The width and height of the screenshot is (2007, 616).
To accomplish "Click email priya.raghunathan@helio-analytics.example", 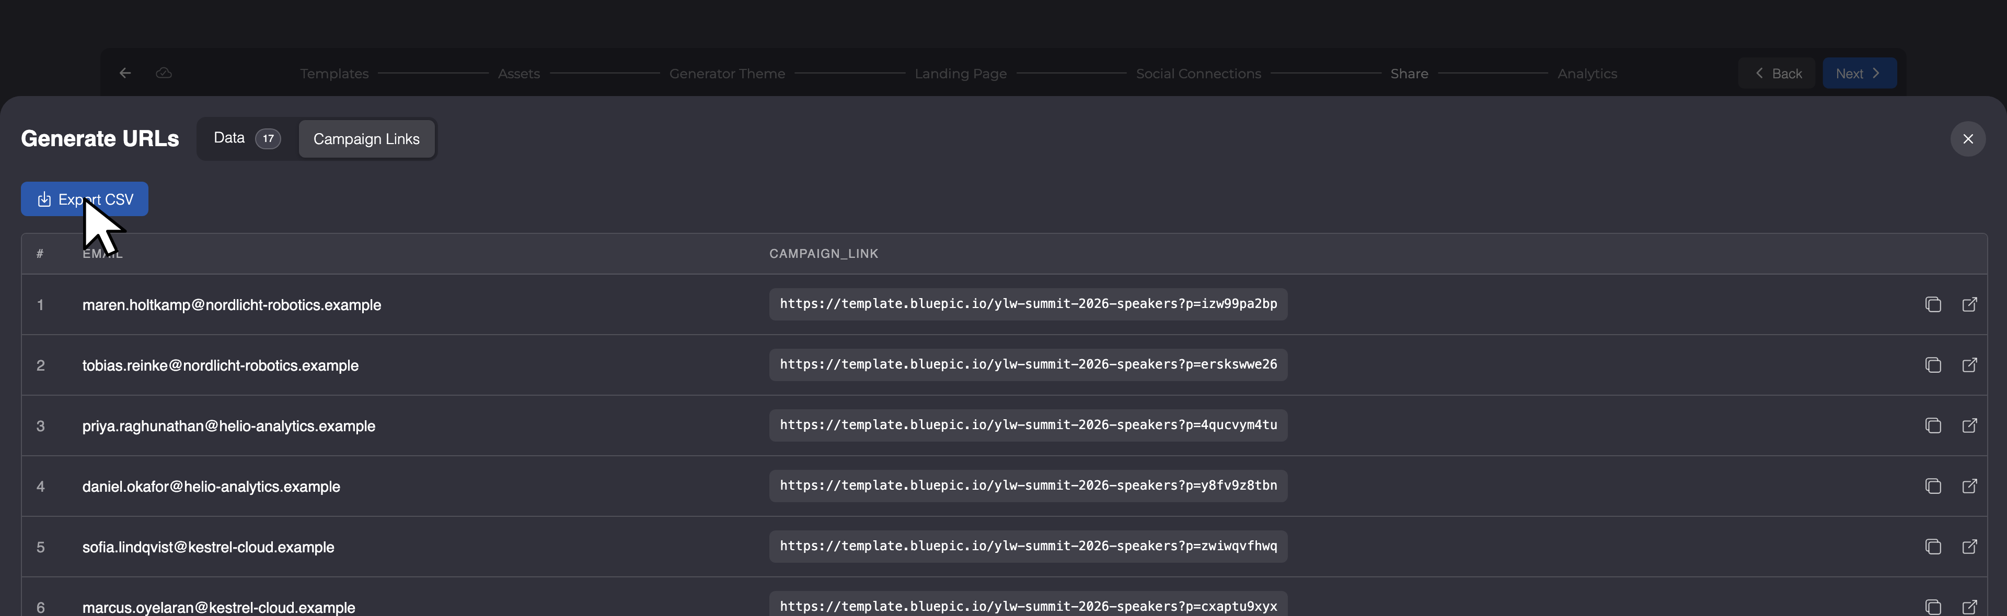I will click(x=228, y=426).
